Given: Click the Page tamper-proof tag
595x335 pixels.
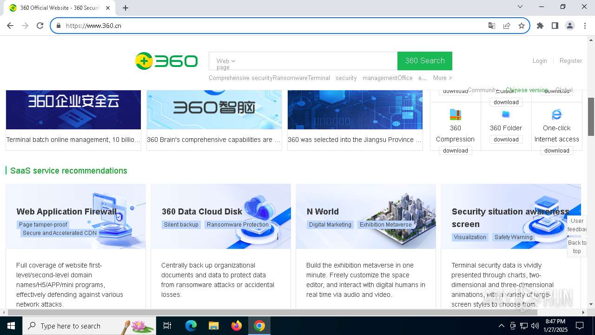Looking at the screenshot, I should tap(43, 225).
